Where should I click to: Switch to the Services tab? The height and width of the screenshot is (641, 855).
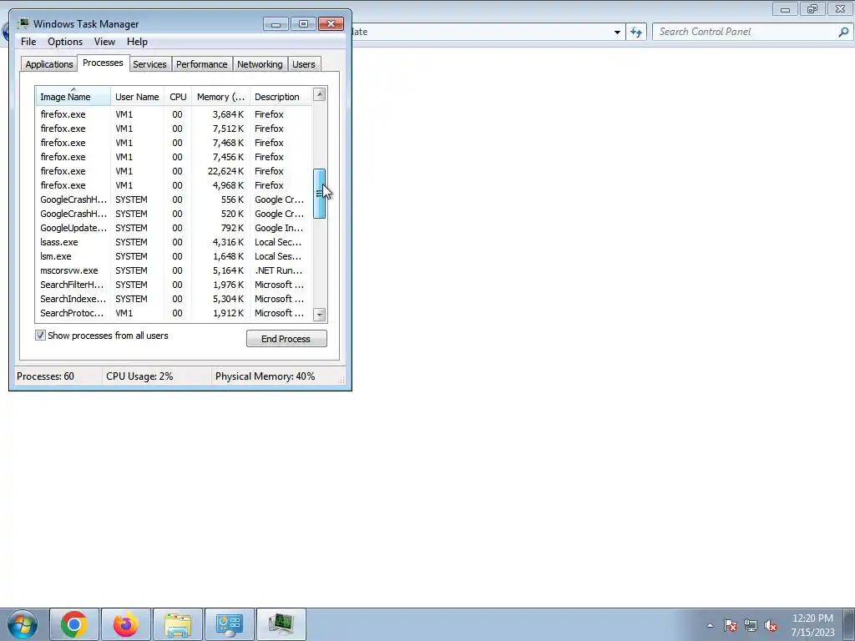coord(149,64)
